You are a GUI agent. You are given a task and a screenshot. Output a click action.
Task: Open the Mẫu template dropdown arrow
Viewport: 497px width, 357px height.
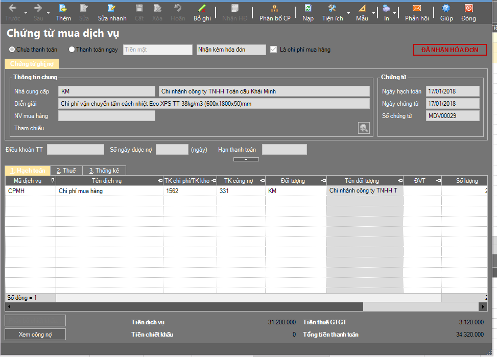coord(373,13)
